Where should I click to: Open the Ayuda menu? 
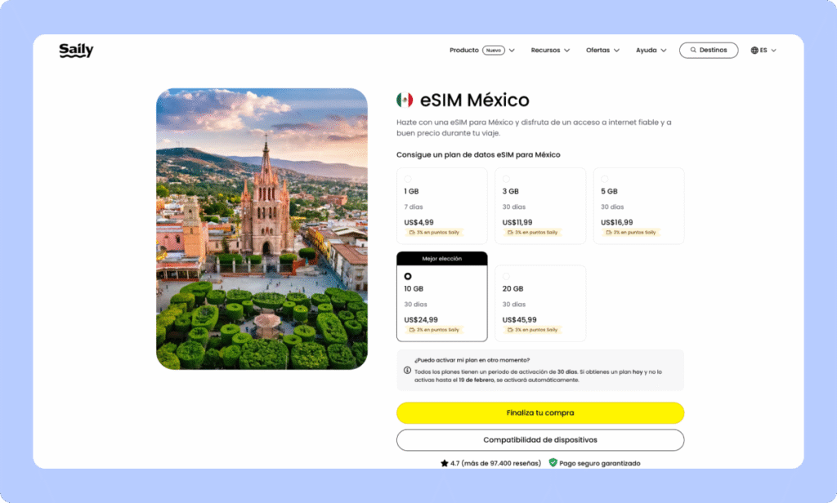(651, 51)
